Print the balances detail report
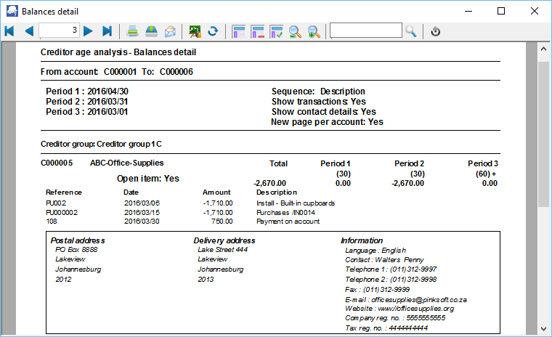This screenshot has width=552, height=337. (x=134, y=31)
